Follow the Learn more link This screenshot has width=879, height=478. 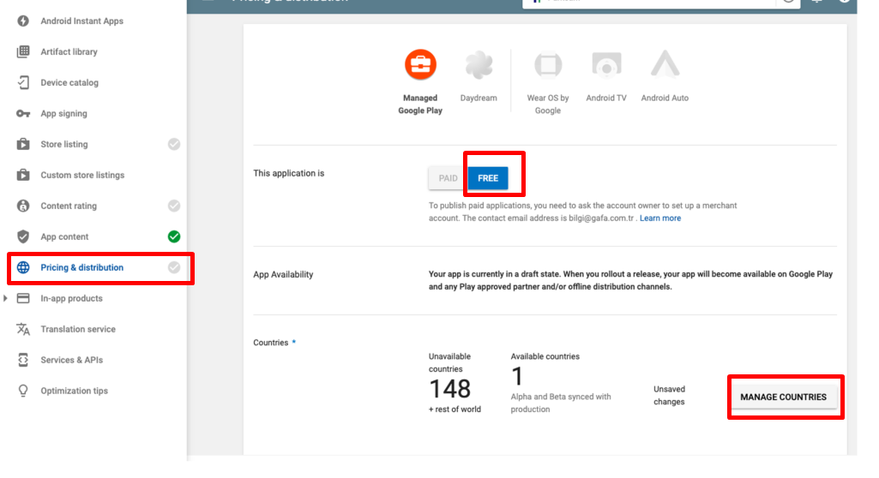[x=660, y=218]
